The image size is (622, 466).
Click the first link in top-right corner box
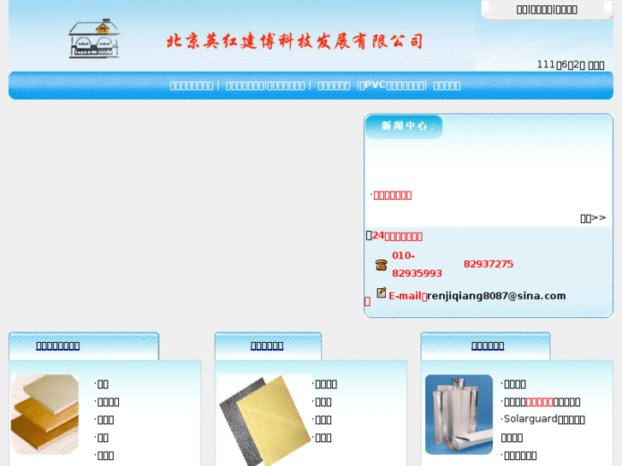522,9
